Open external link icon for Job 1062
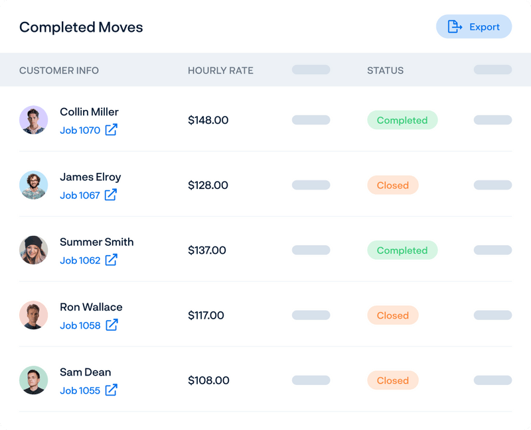This screenshot has width=531, height=430. tap(112, 260)
